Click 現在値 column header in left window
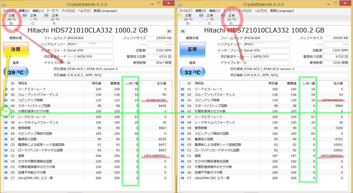 tap(93, 83)
